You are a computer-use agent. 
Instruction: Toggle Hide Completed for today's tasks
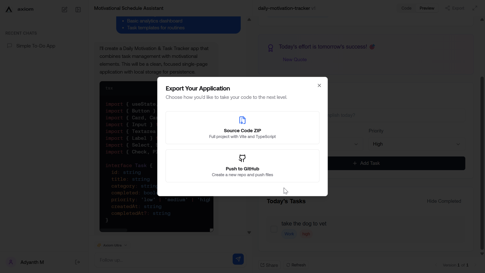pos(444,201)
